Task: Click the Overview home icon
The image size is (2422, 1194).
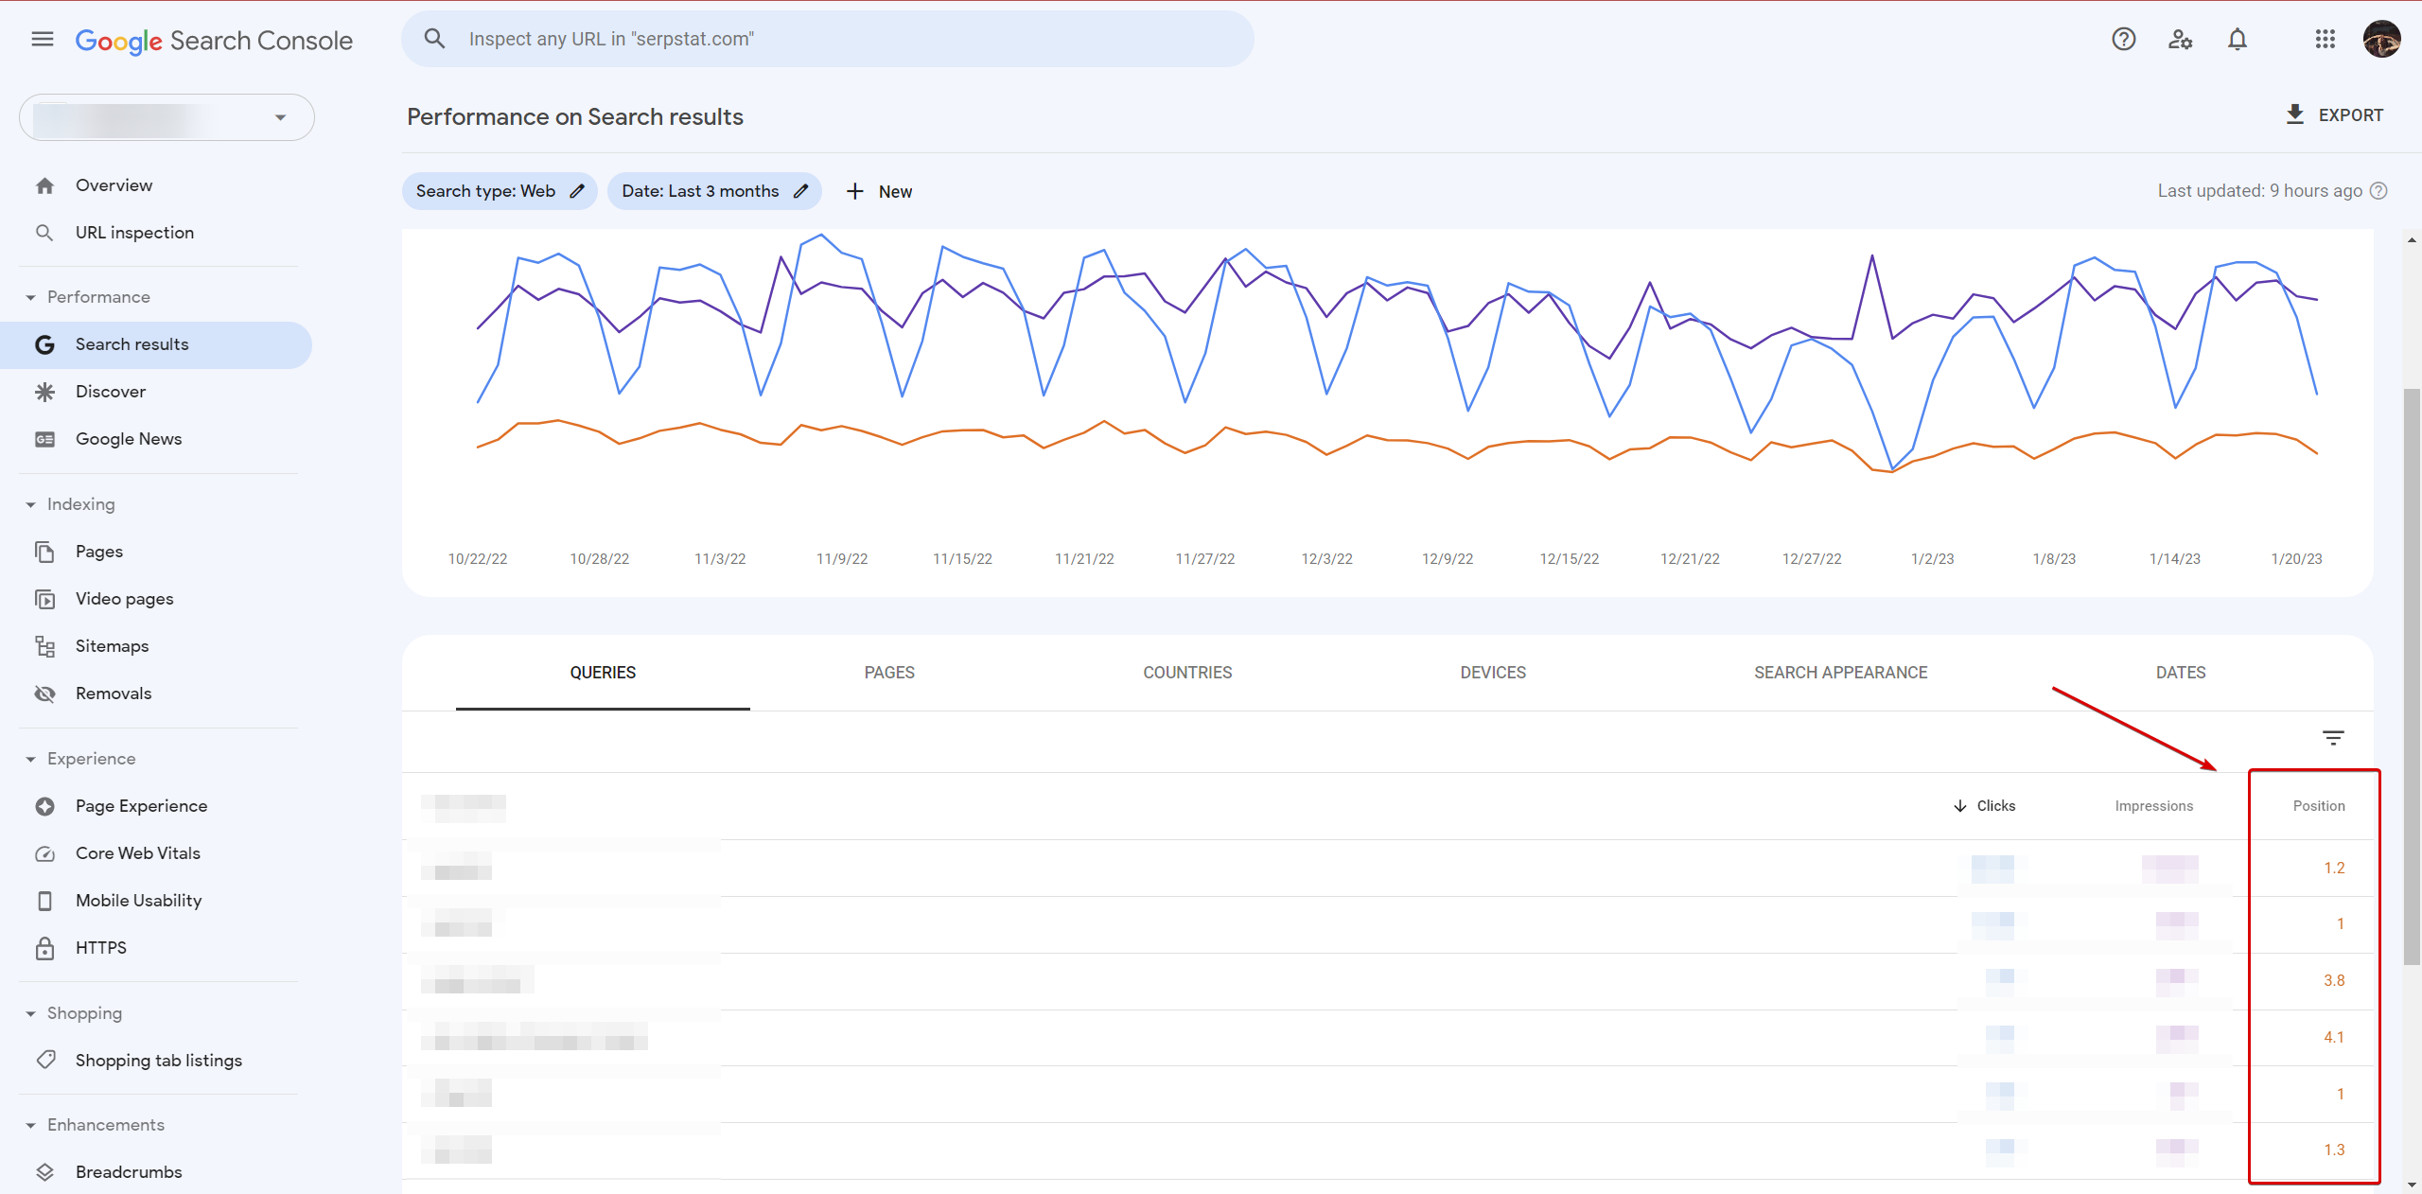Action: point(44,185)
